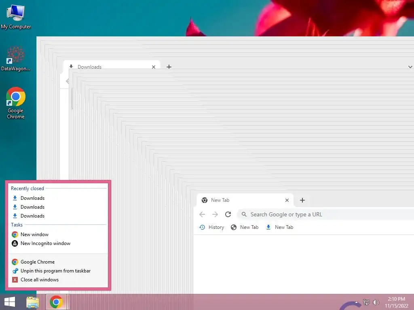Open tab search chevron in back window
Image resolution: width=414 pixels, height=310 pixels.
tap(410, 67)
